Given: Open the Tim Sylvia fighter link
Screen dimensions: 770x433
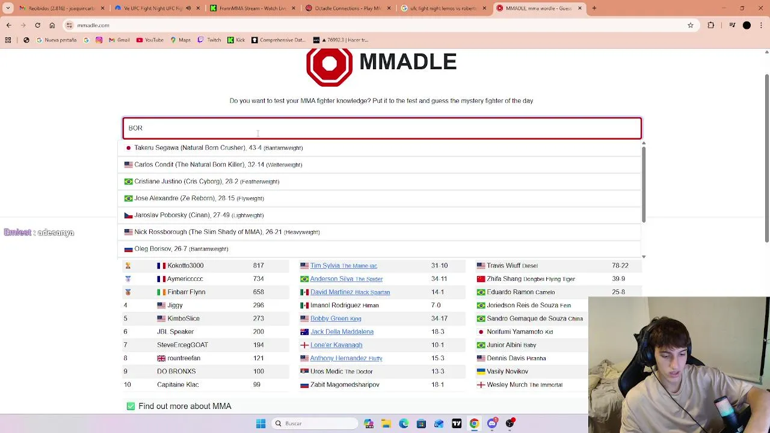Looking at the screenshot, I should pos(343,265).
